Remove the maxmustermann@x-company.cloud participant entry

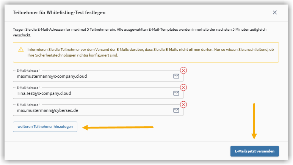(x=183, y=71)
